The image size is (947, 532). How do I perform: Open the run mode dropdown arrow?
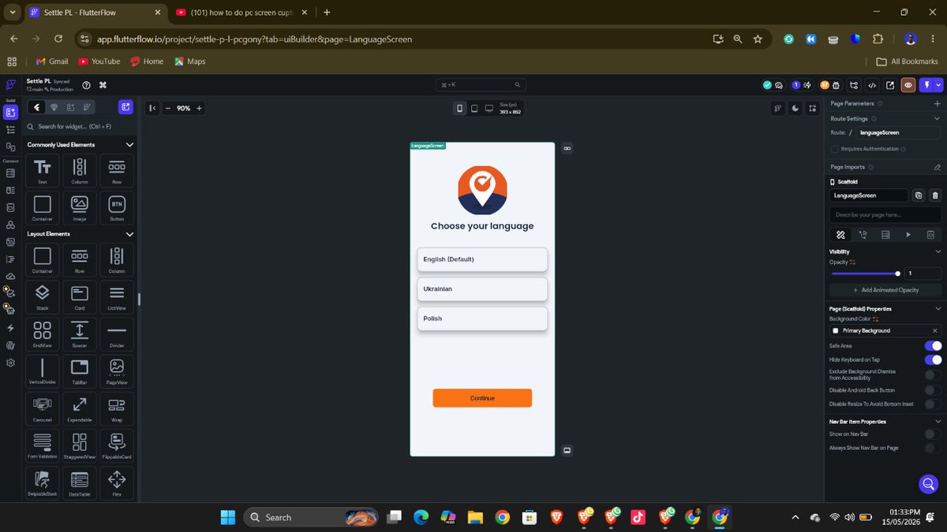pyautogui.click(x=938, y=85)
